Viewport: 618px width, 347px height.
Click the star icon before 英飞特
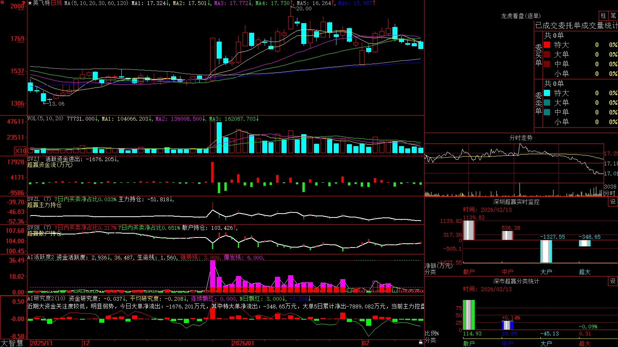[30, 3]
